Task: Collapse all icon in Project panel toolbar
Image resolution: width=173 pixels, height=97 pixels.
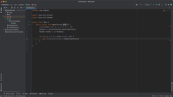Action: (x=18, y=8)
